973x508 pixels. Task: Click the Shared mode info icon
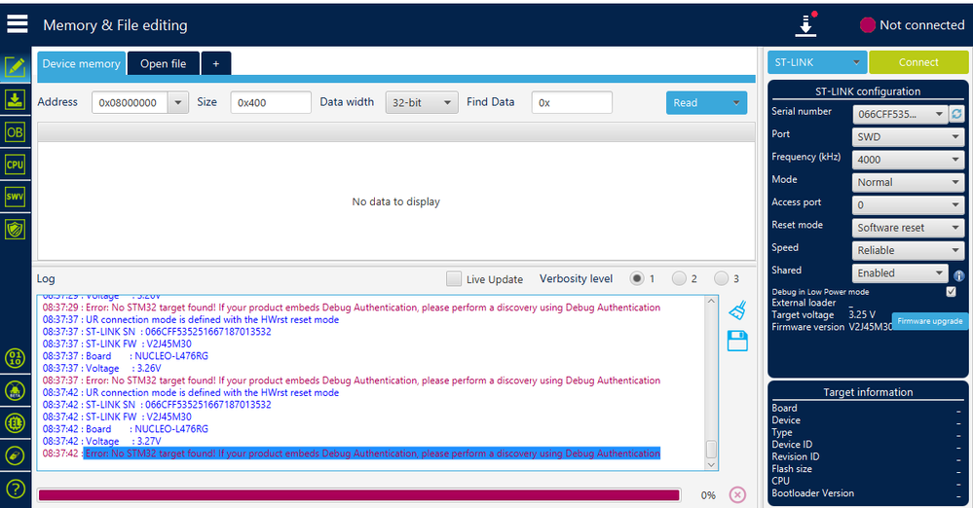coord(958,275)
